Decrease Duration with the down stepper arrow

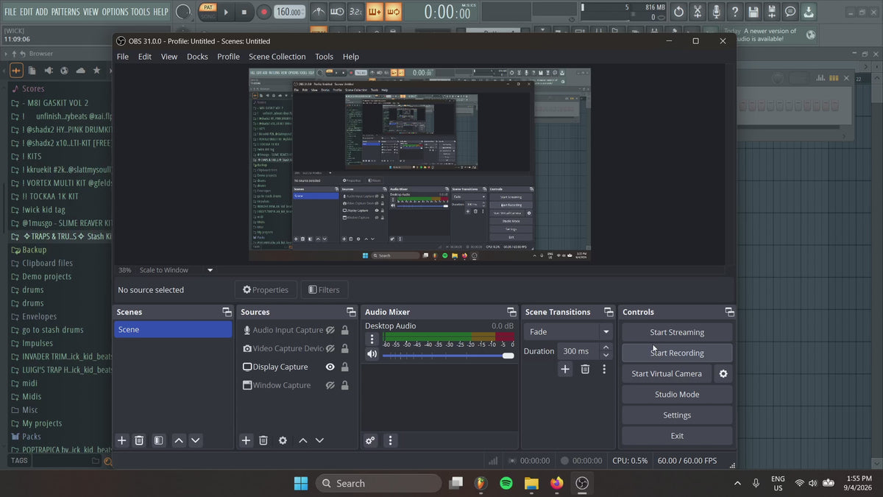pyautogui.click(x=606, y=356)
